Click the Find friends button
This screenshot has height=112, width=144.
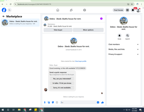(x=118, y=10)
